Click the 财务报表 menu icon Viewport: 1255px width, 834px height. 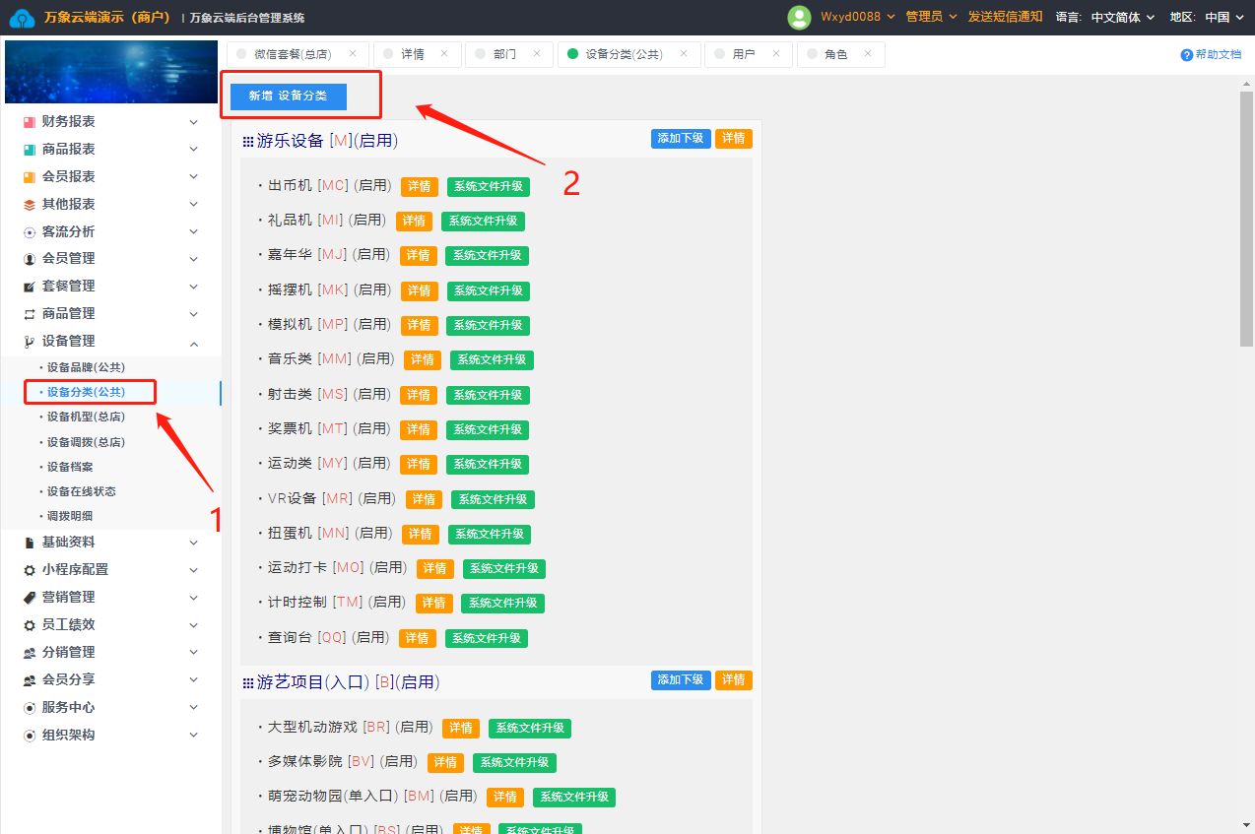[30, 122]
